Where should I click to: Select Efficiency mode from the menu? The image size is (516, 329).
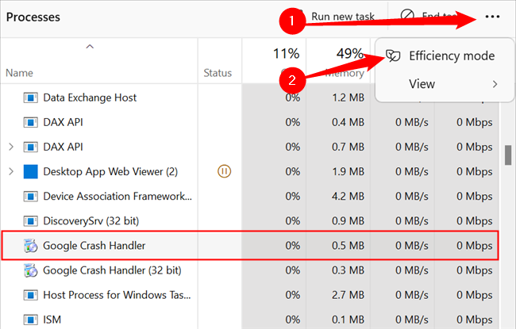tap(451, 56)
